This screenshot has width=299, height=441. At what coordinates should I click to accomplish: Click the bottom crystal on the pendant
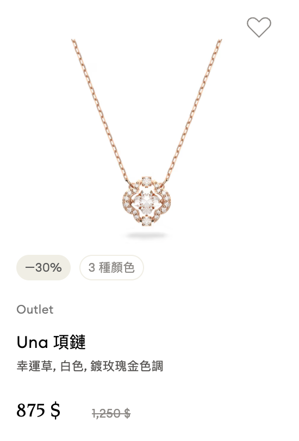pyautogui.click(x=147, y=221)
